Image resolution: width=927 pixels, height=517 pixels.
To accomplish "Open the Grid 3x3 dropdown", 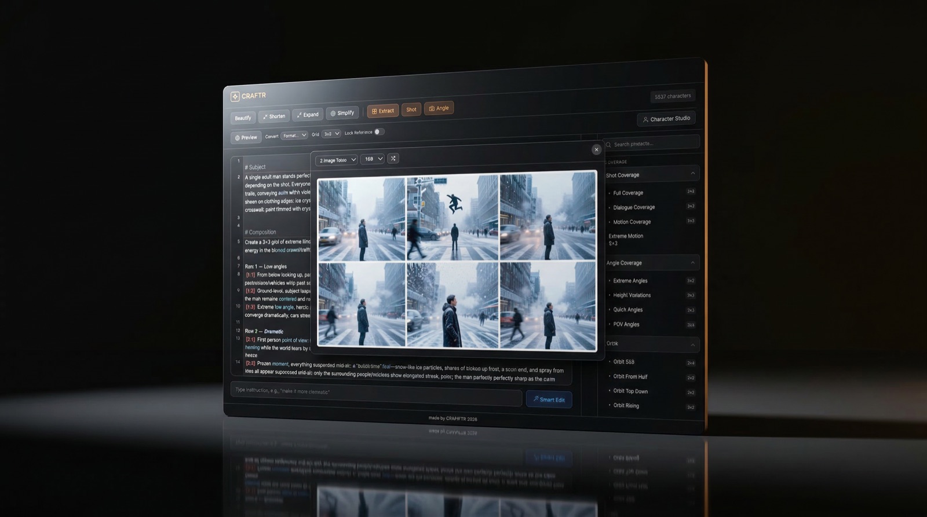I will click(x=331, y=134).
